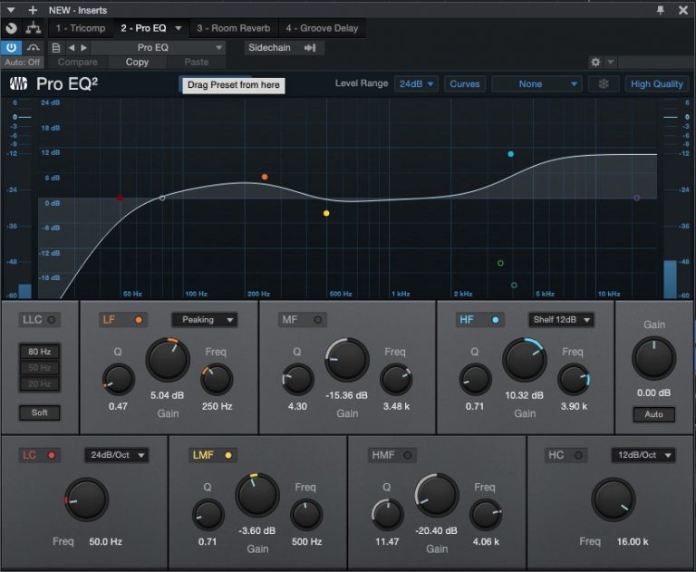Viewport: 696px width, 572px height.
Task: Click the automation mode icon beside power
Action: [x=33, y=47]
